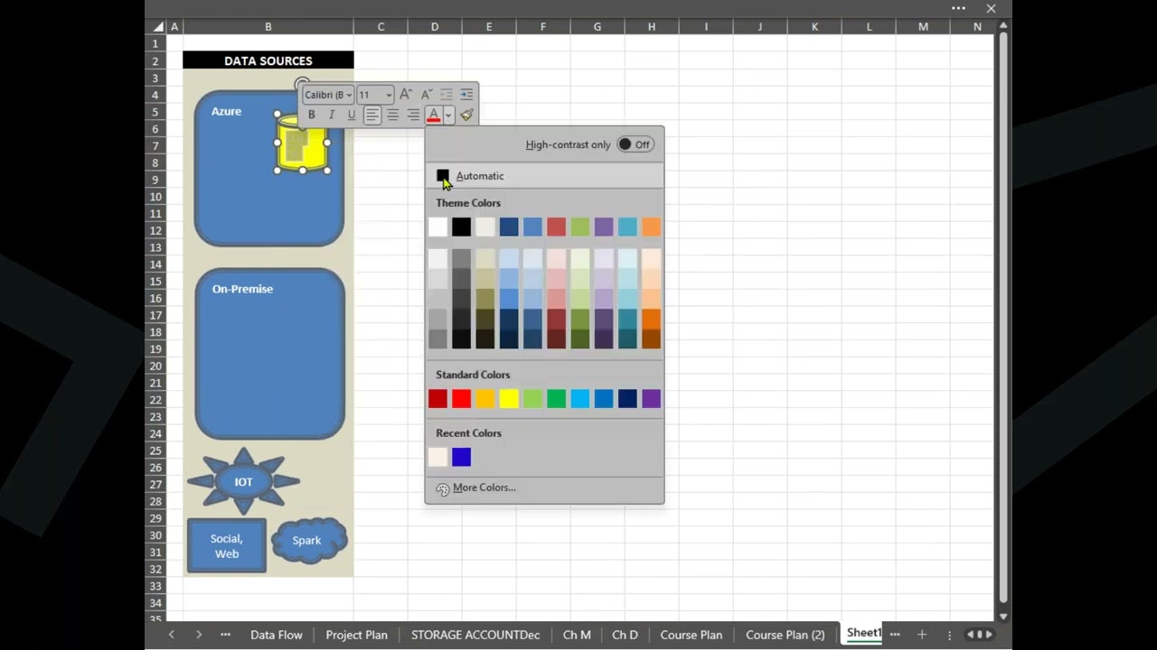Screen dimensions: 1157x650
Task: Toggle italic formatting
Action: click(x=331, y=115)
